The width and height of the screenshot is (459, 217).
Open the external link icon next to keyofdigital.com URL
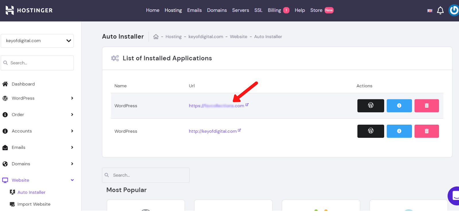point(239,130)
